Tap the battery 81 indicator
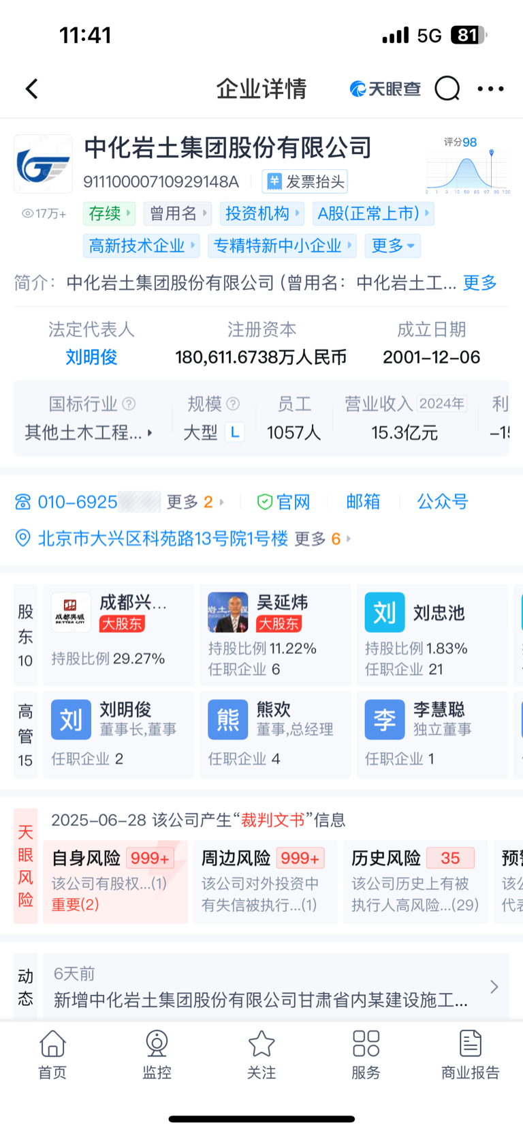The width and height of the screenshot is (523, 1134). [469, 35]
